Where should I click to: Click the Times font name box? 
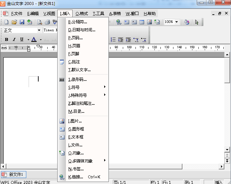(50, 30)
